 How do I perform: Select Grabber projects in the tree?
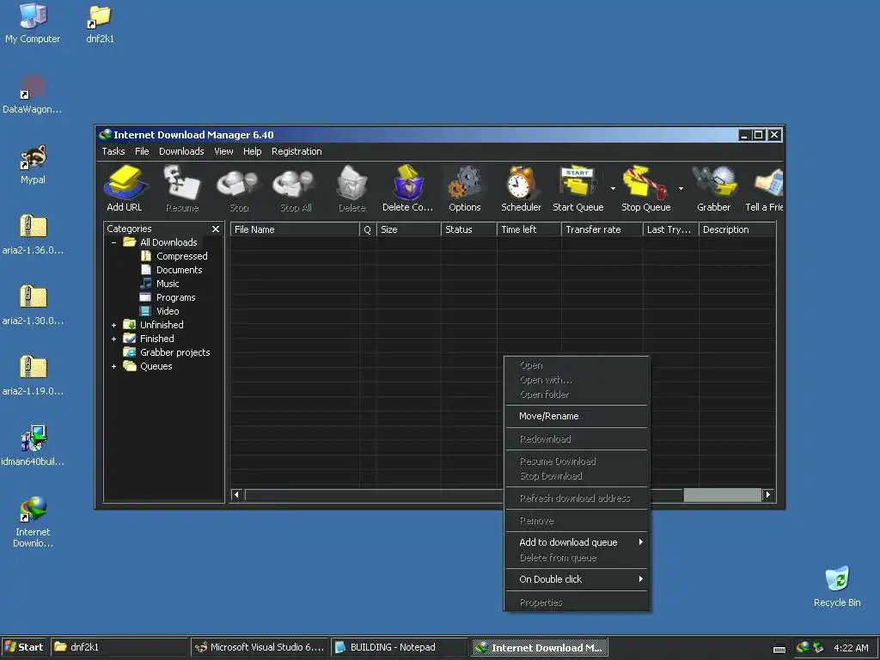coord(174,352)
